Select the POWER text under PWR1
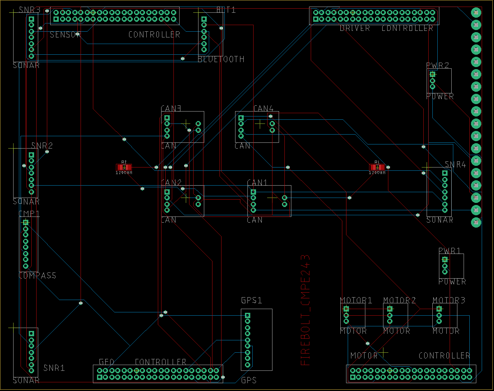494x391 pixels. [452, 282]
